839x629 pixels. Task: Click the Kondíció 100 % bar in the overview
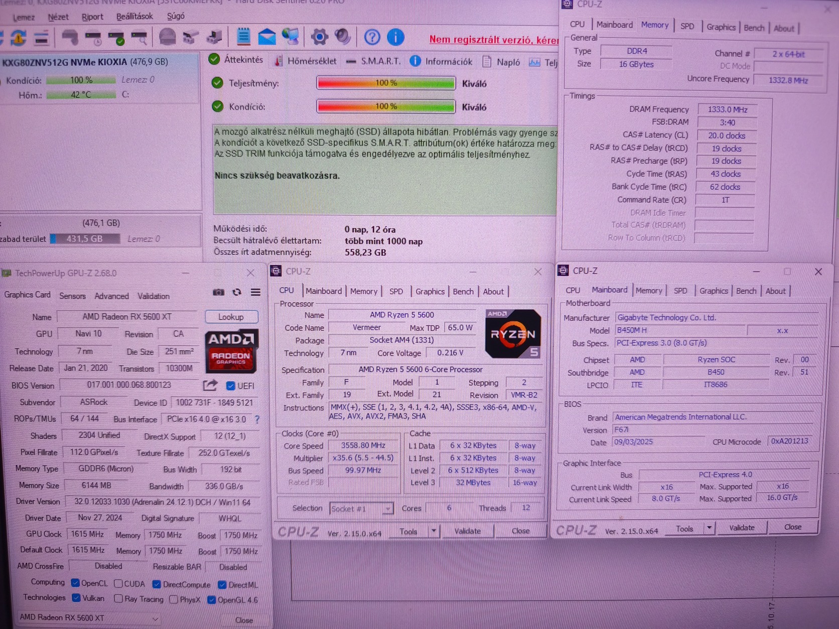(386, 106)
